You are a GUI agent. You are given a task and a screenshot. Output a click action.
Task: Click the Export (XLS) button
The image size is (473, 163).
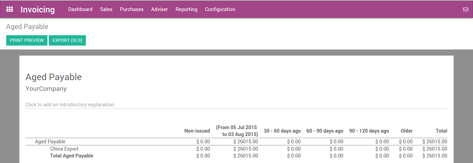pos(67,40)
